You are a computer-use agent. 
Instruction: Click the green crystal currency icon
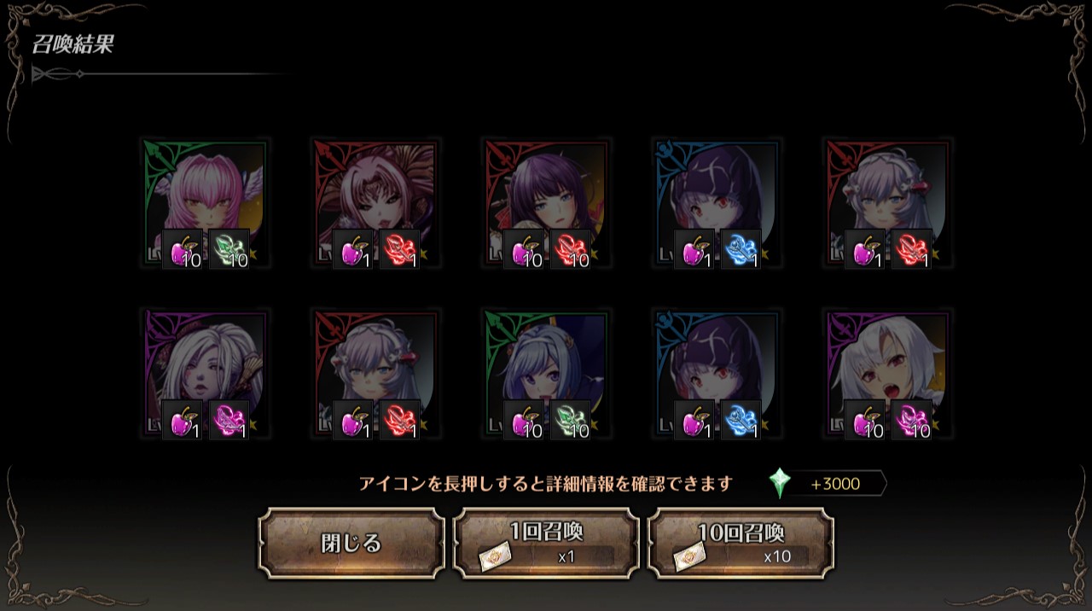[780, 484]
